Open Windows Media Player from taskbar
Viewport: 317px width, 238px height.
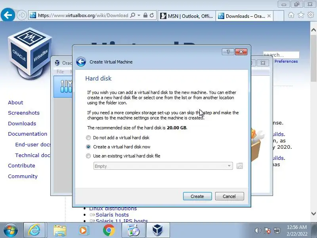pos(84,230)
